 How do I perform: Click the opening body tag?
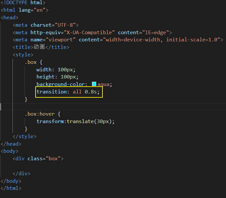pos(9,151)
